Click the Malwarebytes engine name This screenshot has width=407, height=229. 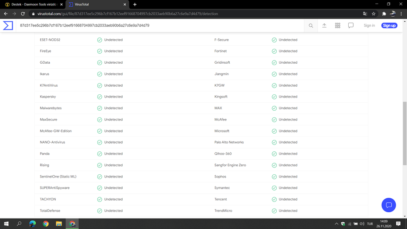click(51, 108)
